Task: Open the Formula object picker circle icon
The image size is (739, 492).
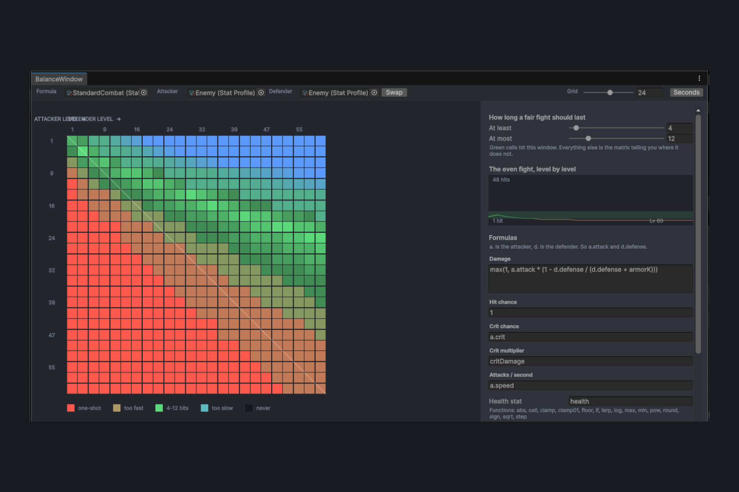Action: (144, 92)
